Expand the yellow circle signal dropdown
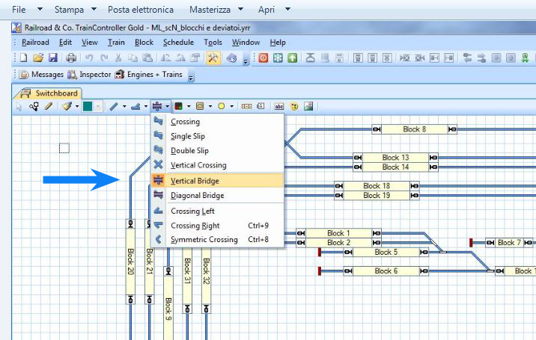This screenshot has width=536, height=340. [x=231, y=107]
